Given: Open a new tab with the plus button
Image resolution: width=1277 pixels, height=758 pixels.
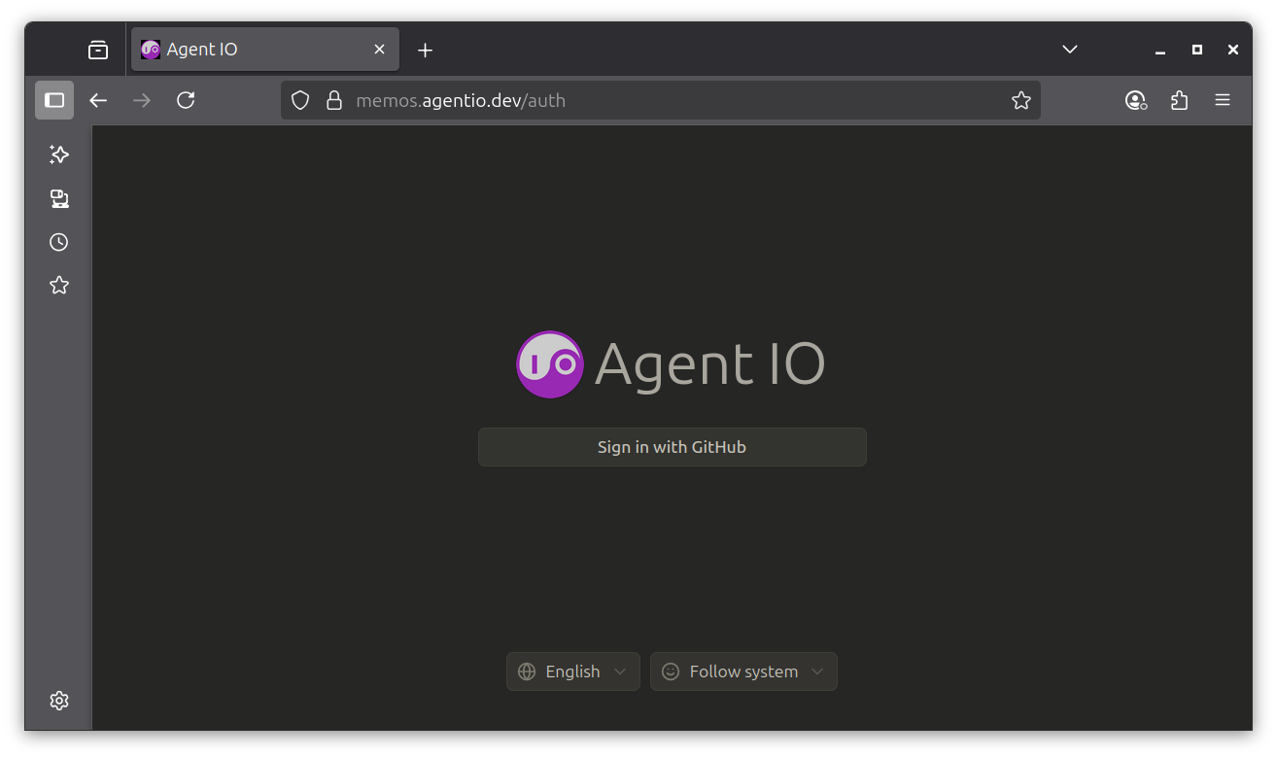Looking at the screenshot, I should click(x=425, y=50).
